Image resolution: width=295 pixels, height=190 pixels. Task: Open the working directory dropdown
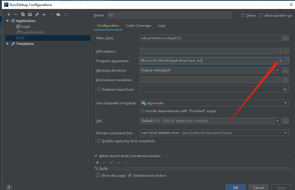point(277,71)
